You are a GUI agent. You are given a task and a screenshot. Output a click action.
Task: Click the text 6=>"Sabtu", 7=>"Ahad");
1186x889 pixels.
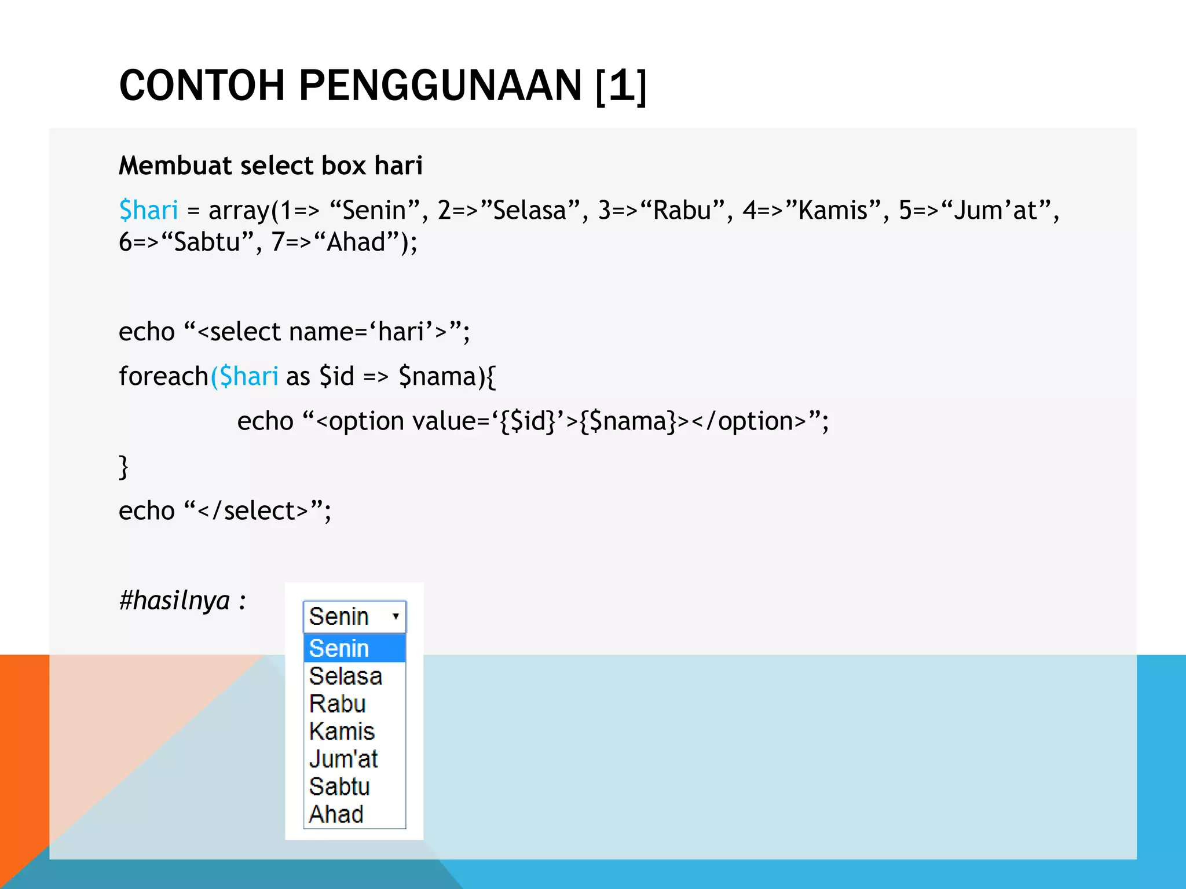click(268, 242)
